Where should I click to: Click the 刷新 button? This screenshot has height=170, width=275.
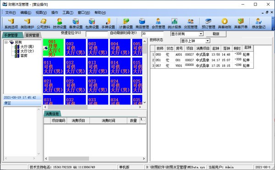[216, 34]
